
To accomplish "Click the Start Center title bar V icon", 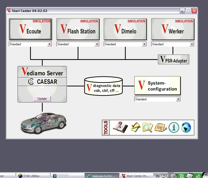I will point(9,11).
